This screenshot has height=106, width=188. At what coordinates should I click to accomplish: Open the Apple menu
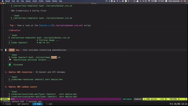pyautogui.click(x=3, y=1)
